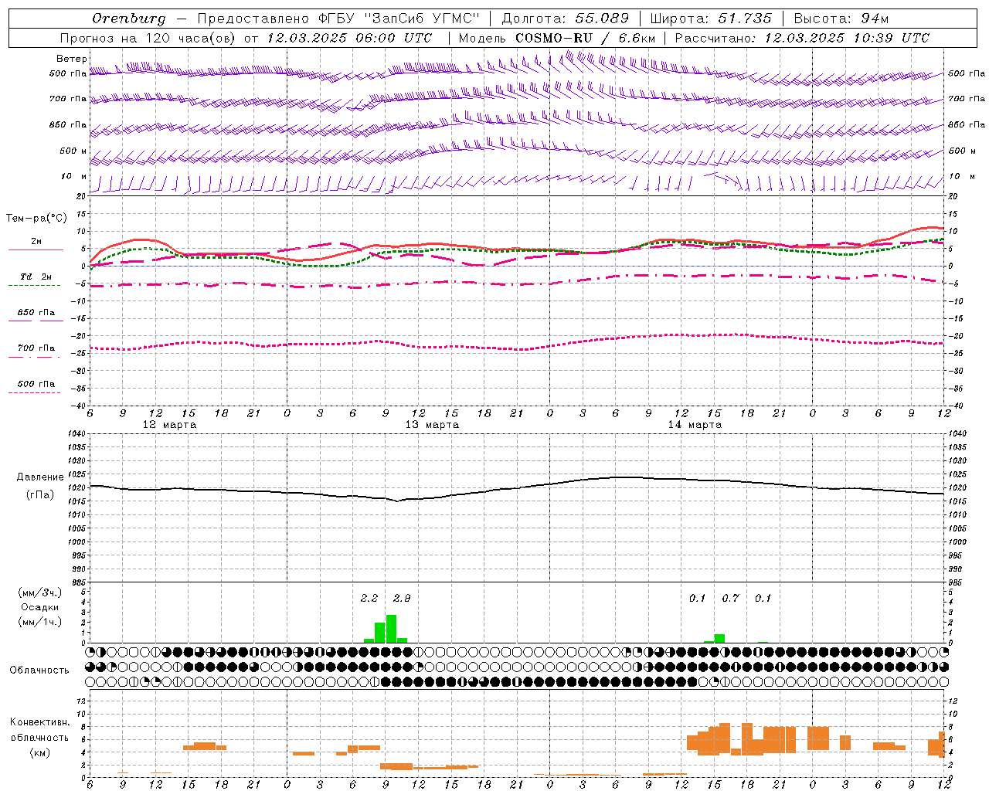Click the "Конвективн." convective cloud label
Image resolution: width=989 pixels, height=791 pixels.
(x=40, y=722)
